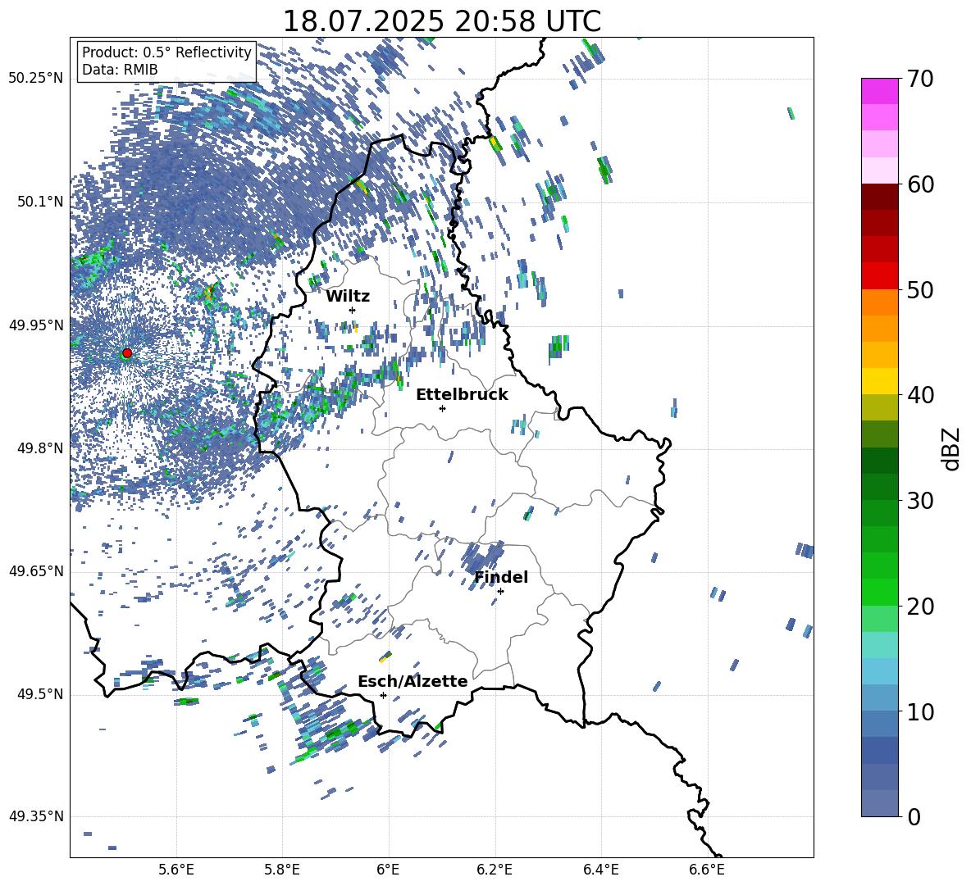Screen dimensions: 971x886
Task: Click the 0 tick on the colorbar
Action: [x=914, y=816]
